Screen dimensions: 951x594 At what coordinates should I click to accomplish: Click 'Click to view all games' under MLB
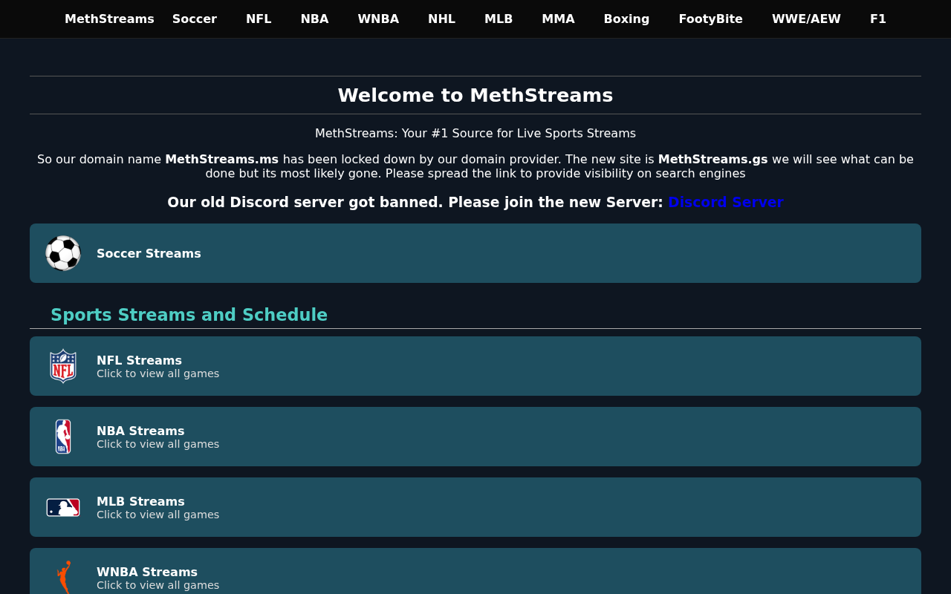click(x=158, y=515)
